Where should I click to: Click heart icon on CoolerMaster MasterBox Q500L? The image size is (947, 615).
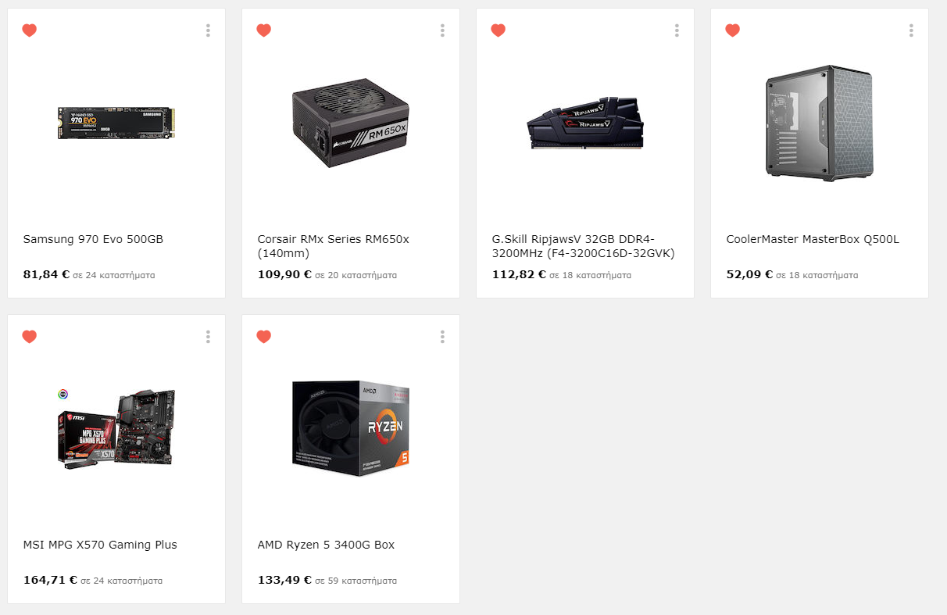pos(732,30)
